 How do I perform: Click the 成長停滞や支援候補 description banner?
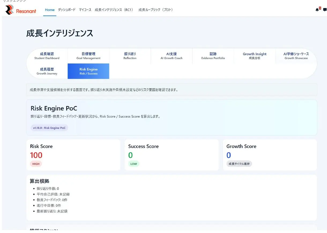[x=172, y=90]
